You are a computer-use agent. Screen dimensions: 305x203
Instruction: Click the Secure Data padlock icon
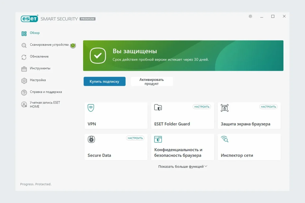(x=91, y=139)
